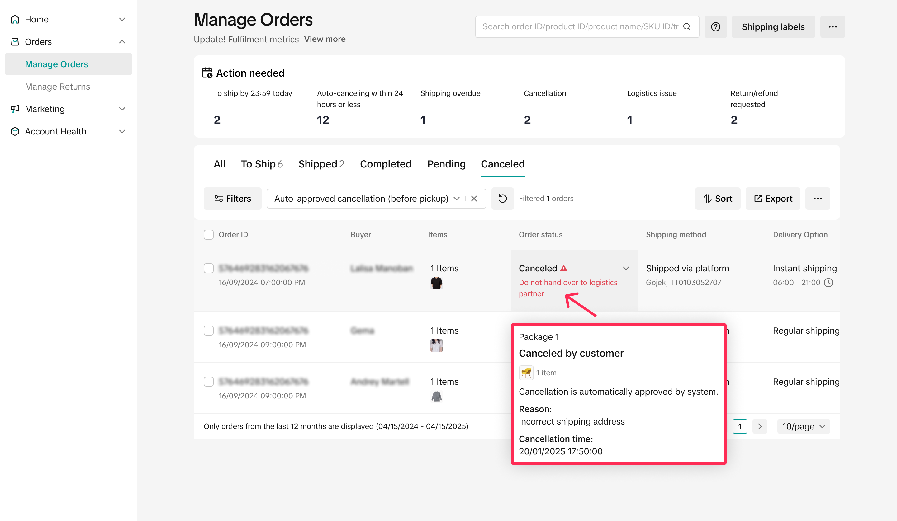Image resolution: width=897 pixels, height=521 pixels.
Task: Select the third order's checkbox
Action: click(x=209, y=381)
